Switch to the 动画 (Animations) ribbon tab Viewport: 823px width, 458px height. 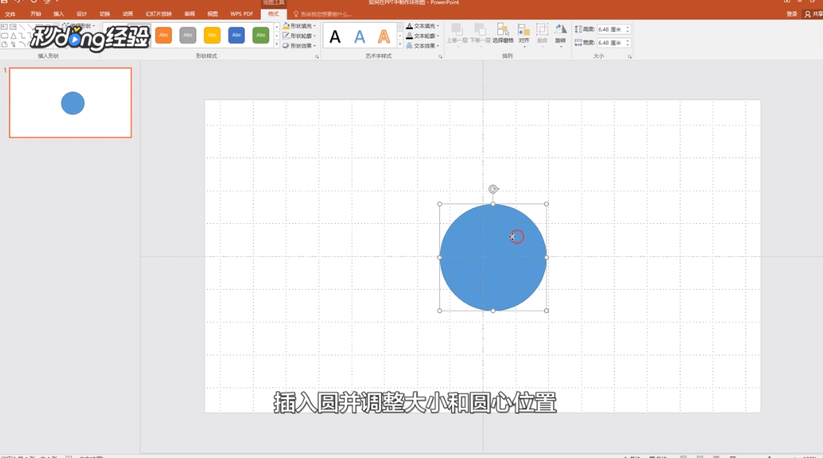click(128, 14)
